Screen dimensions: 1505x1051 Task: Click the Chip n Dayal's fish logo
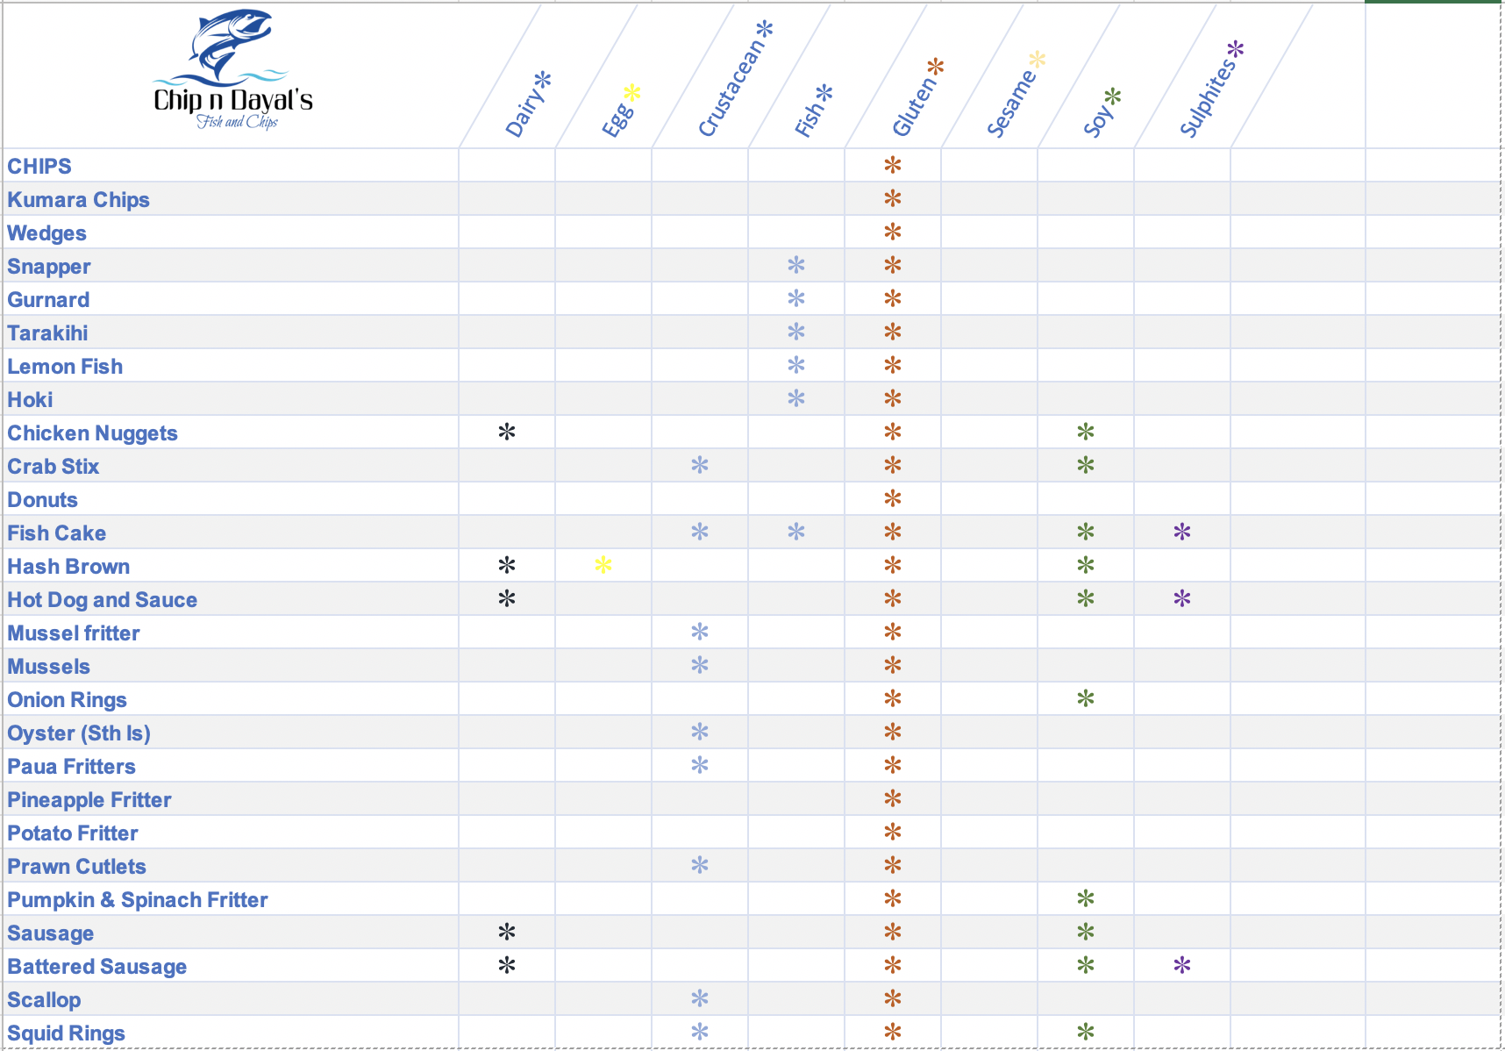[x=232, y=70]
